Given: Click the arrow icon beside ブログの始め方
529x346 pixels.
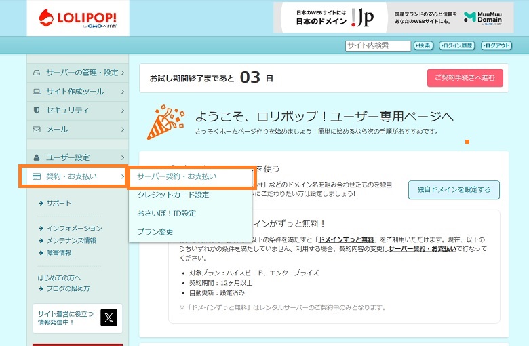Looking at the screenshot, I should (x=41, y=288).
